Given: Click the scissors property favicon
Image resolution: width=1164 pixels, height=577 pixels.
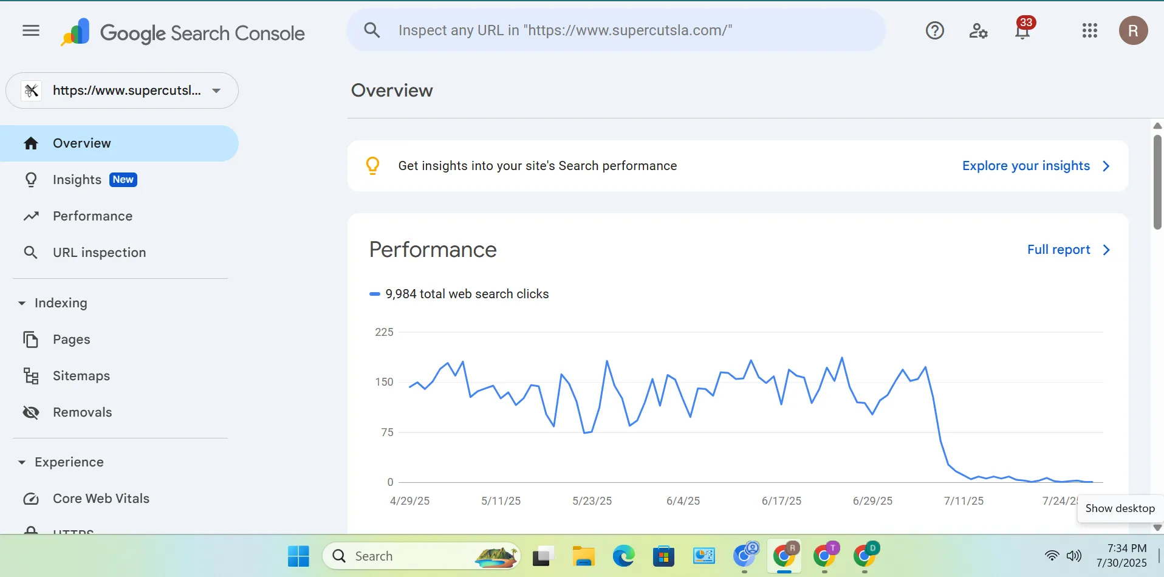Looking at the screenshot, I should point(32,90).
